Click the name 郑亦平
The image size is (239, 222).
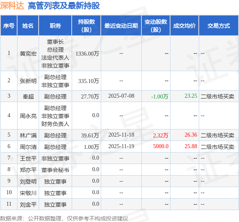(x=28, y=170)
